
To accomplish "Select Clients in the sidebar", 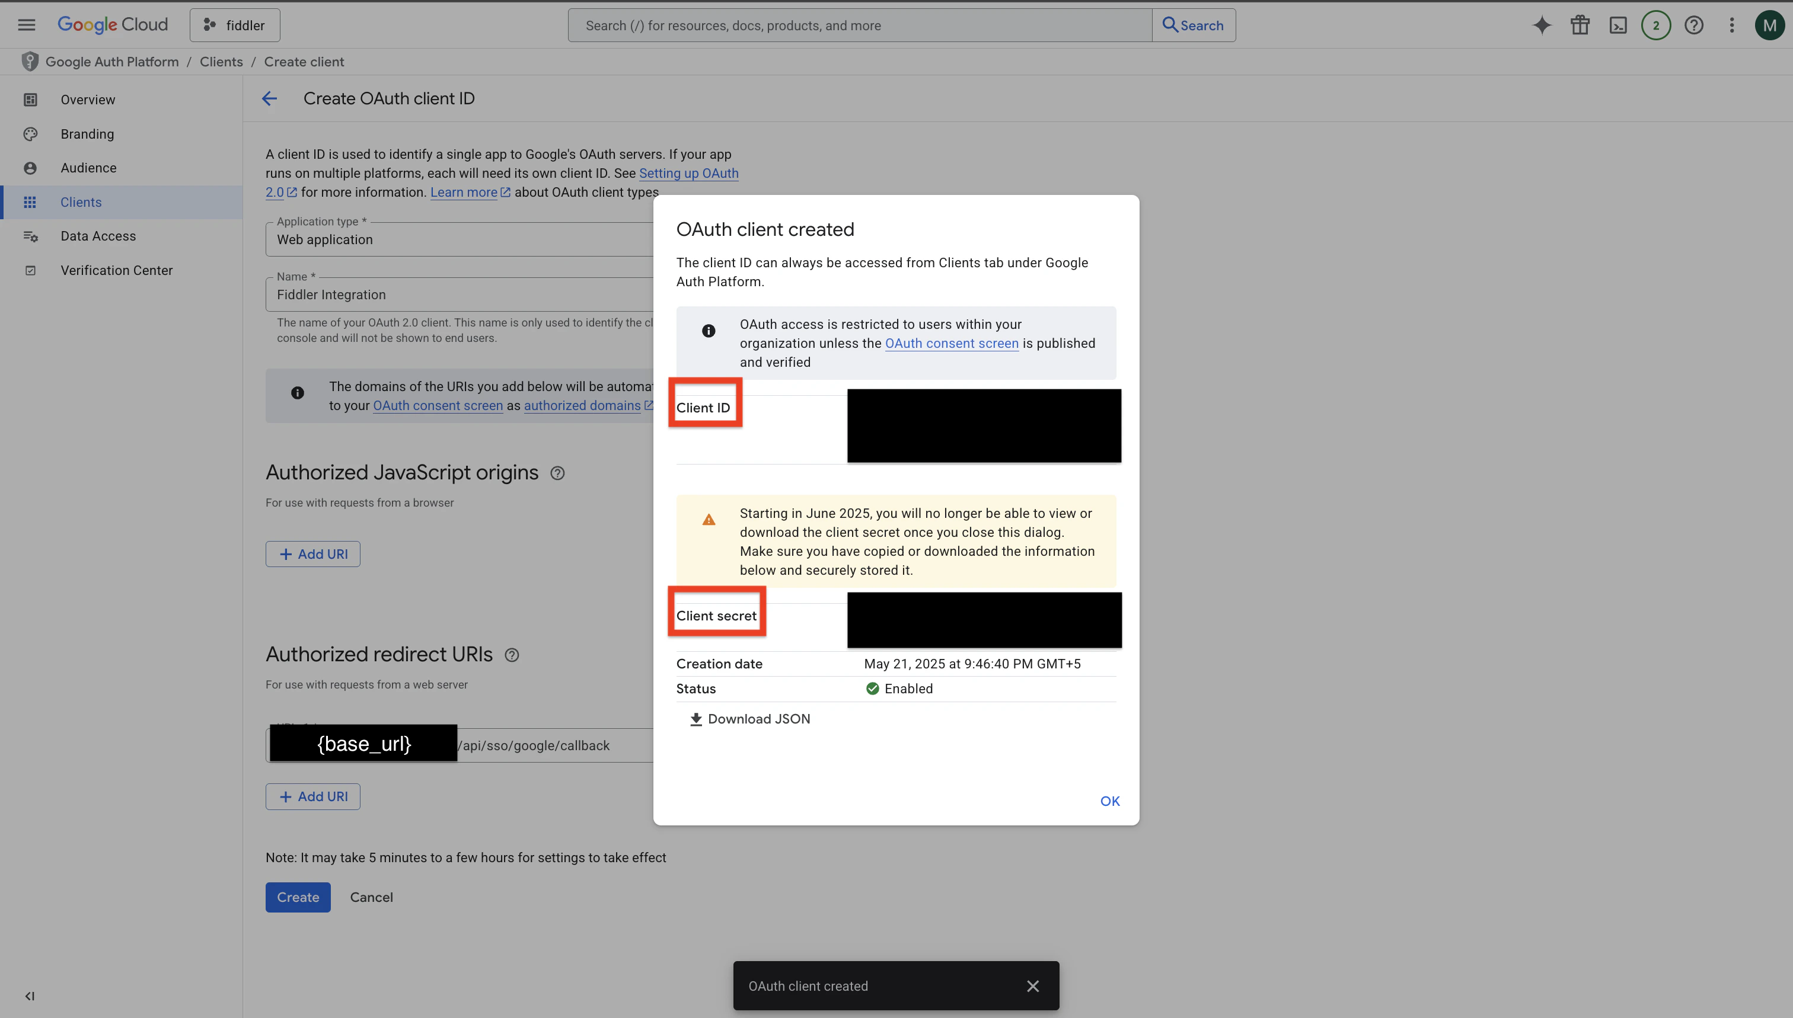I will point(122,202).
